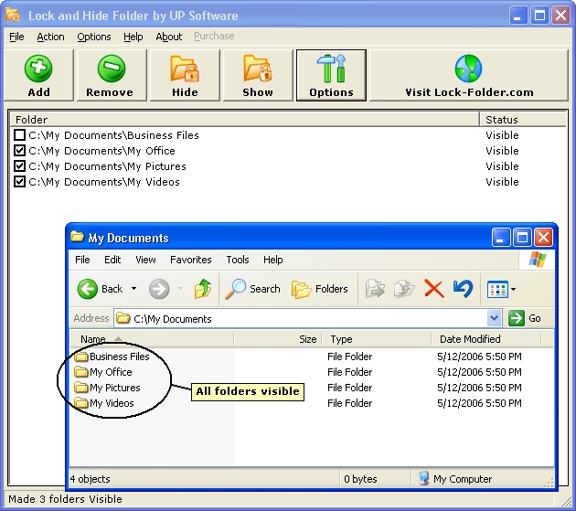Click the Status column header
Screen dimensions: 576x511
coord(523,120)
